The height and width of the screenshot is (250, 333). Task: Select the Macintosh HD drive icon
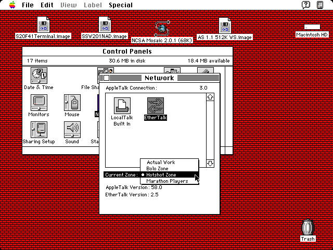(x=312, y=27)
